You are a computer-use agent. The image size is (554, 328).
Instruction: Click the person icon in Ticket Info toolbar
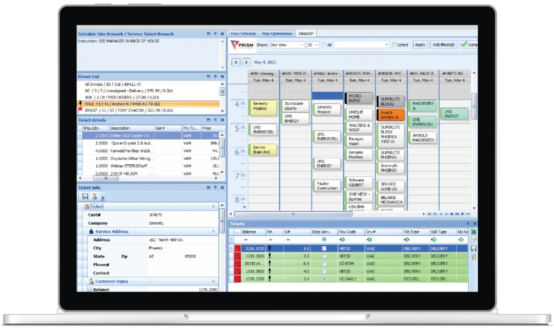pos(94,197)
